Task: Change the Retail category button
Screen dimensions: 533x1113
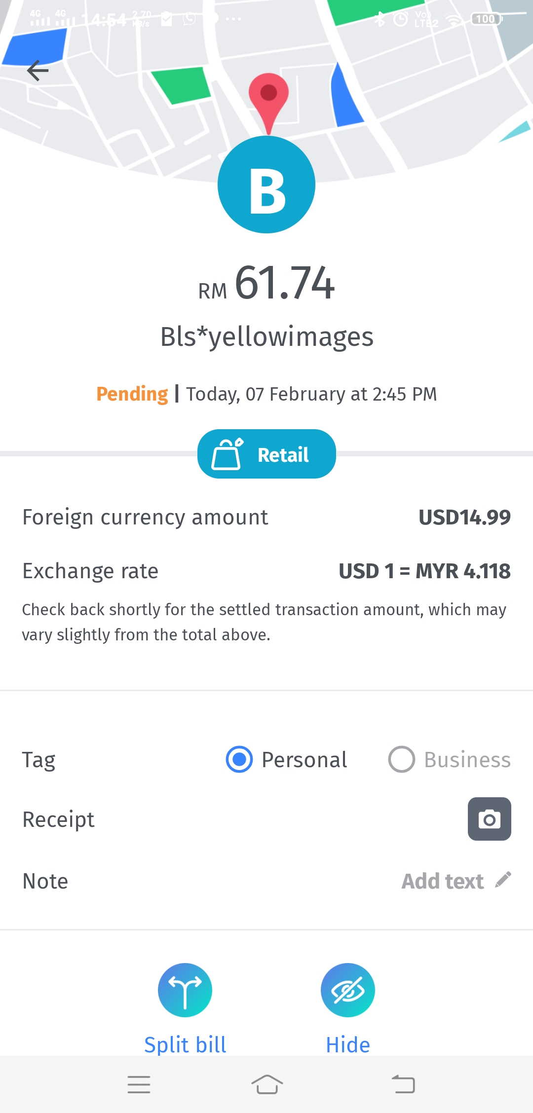Action: point(266,454)
